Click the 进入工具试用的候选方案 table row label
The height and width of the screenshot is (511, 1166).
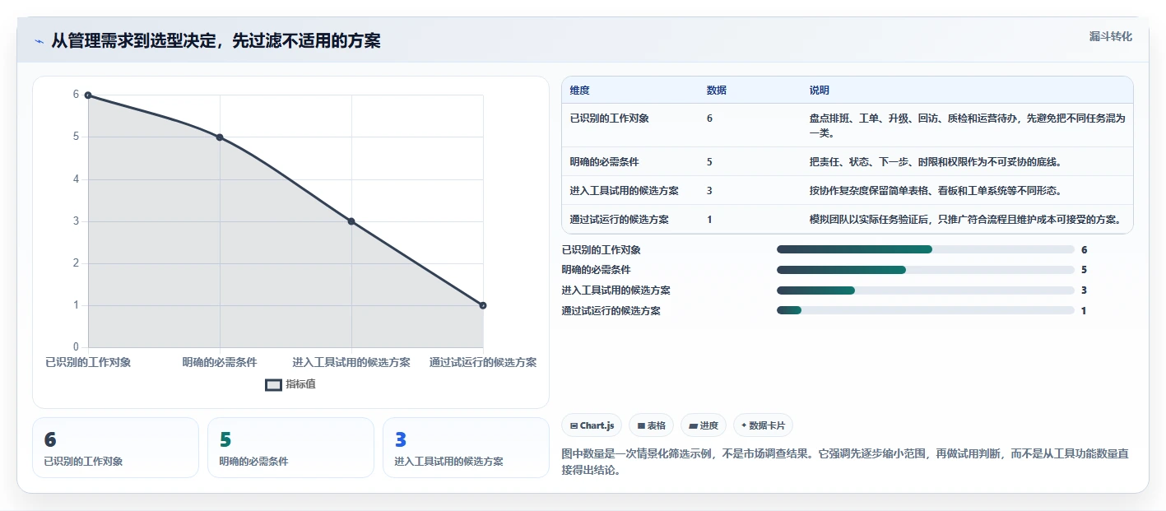tap(624, 191)
